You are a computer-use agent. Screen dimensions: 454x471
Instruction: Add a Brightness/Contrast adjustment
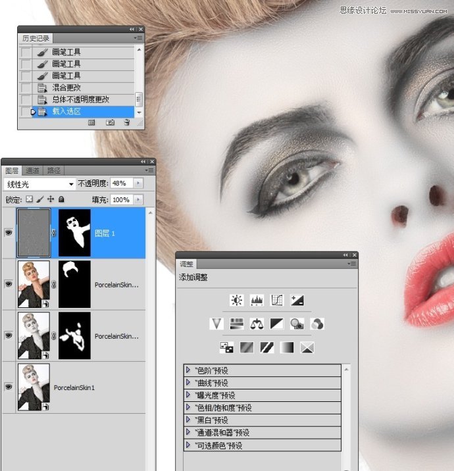point(237,301)
